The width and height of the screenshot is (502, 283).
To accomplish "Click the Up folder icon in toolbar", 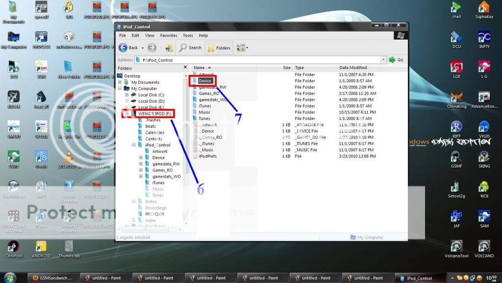I will pos(169,47).
